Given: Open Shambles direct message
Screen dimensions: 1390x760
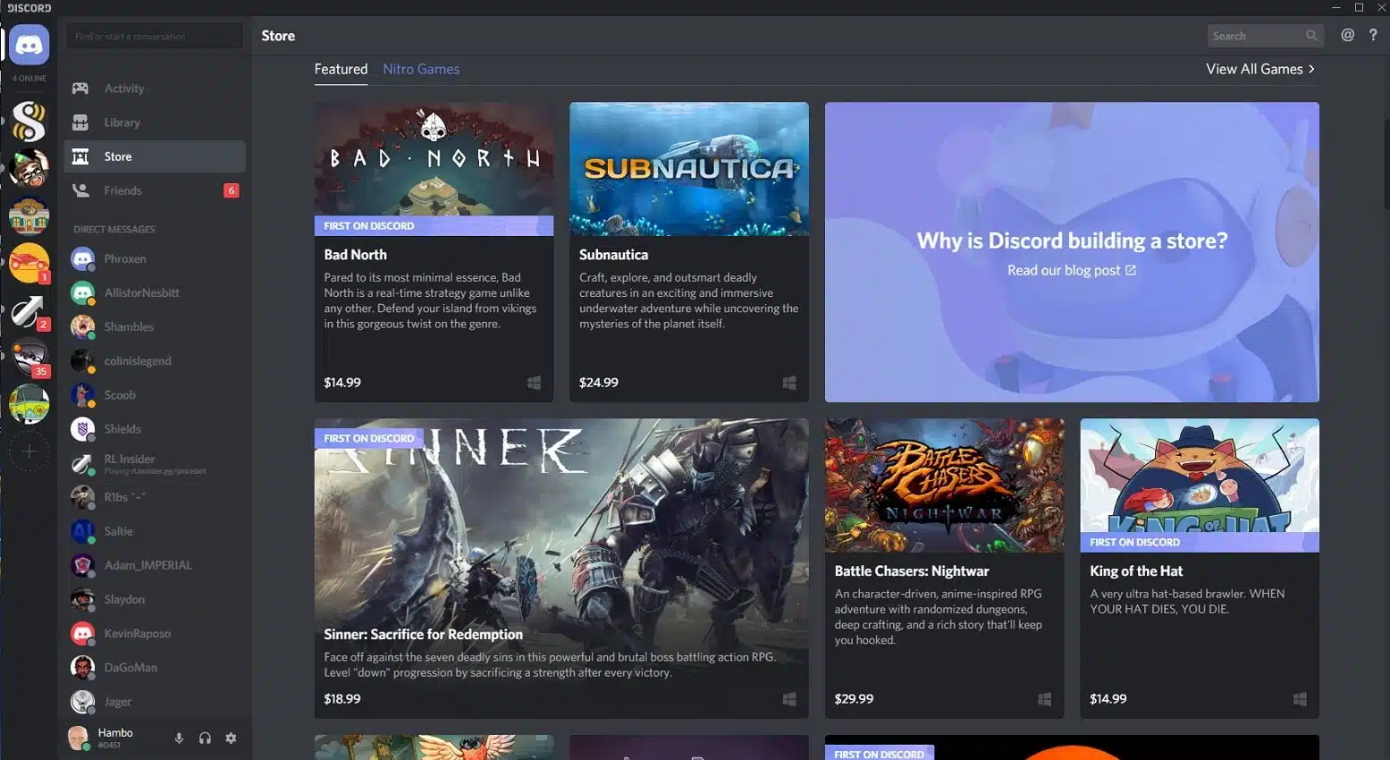Looking at the screenshot, I should click(x=154, y=327).
